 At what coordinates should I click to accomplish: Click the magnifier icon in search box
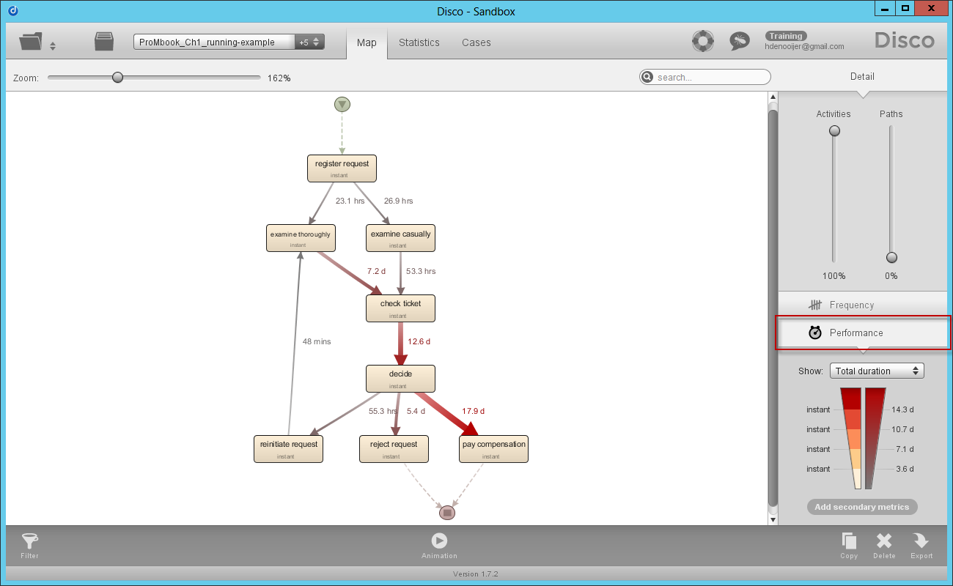(647, 77)
